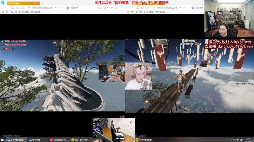Image resolution: width=254 pixels, height=142 pixels.
Task: Expand right address bar history dropdown
Action: point(188,8)
